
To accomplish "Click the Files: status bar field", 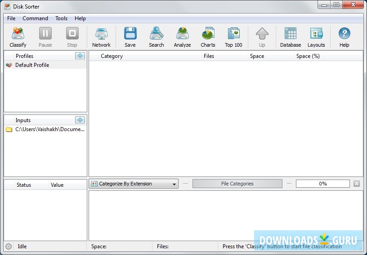I will (185, 246).
